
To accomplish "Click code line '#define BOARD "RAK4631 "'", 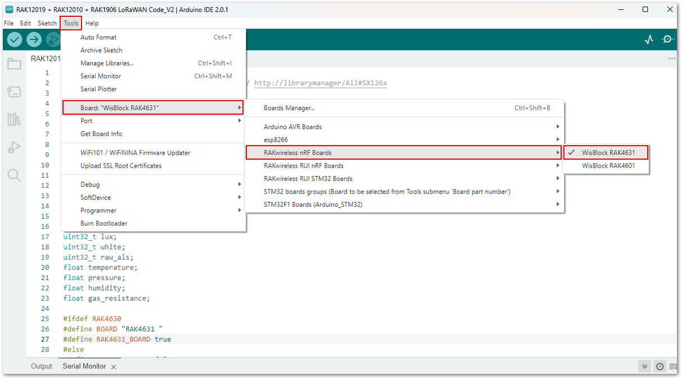I will [x=113, y=329].
